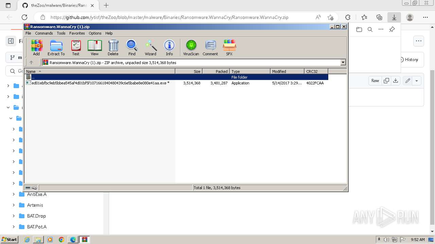Viewport: 435px width, 244px height.
Task: Open Edge collections icon
Action: (x=379, y=17)
